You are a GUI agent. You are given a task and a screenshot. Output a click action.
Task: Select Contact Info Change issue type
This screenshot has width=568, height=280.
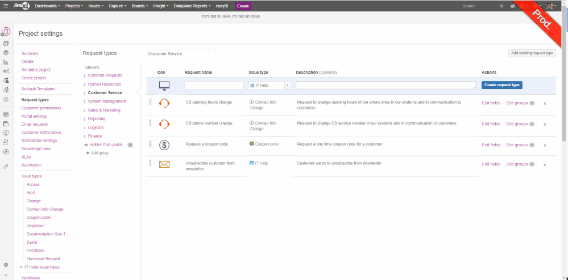45,209
